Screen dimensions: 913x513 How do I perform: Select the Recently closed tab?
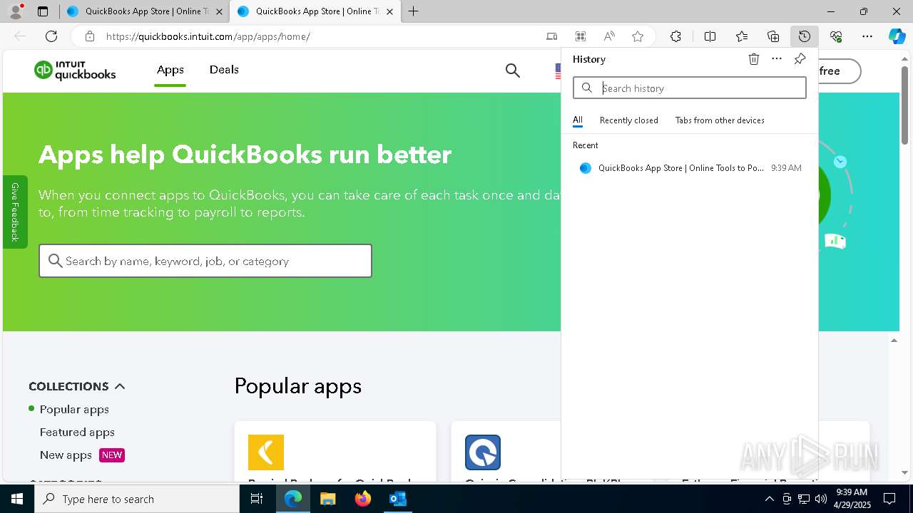[x=629, y=120]
